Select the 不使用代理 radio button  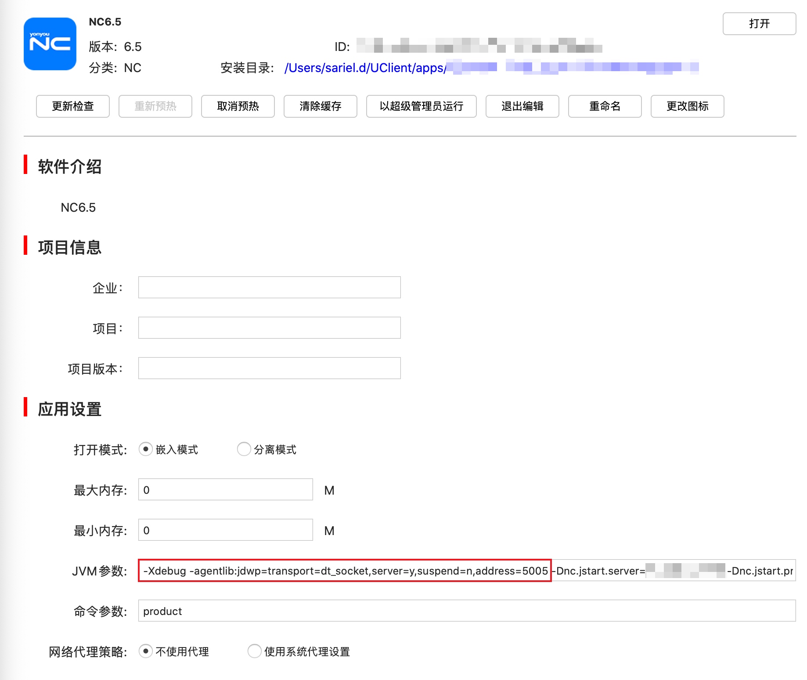(x=146, y=651)
